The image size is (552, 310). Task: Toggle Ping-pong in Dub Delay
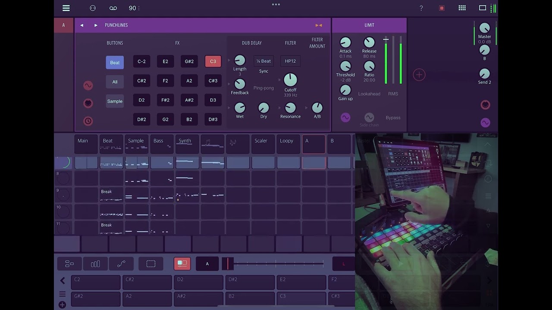point(263,88)
